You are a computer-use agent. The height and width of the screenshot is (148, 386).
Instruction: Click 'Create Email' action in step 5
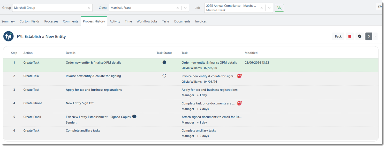click(x=32, y=117)
